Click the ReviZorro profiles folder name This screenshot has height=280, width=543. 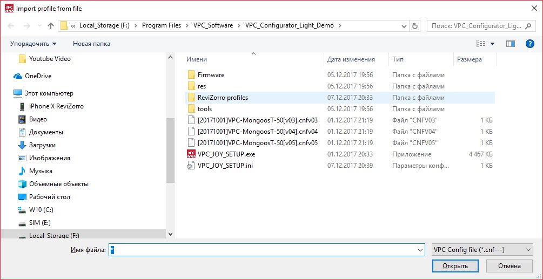click(223, 98)
